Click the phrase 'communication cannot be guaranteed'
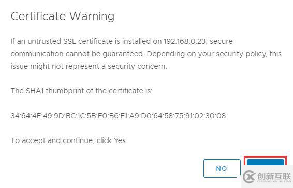Screen dimensions: 293x188 click(x=77, y=54)
